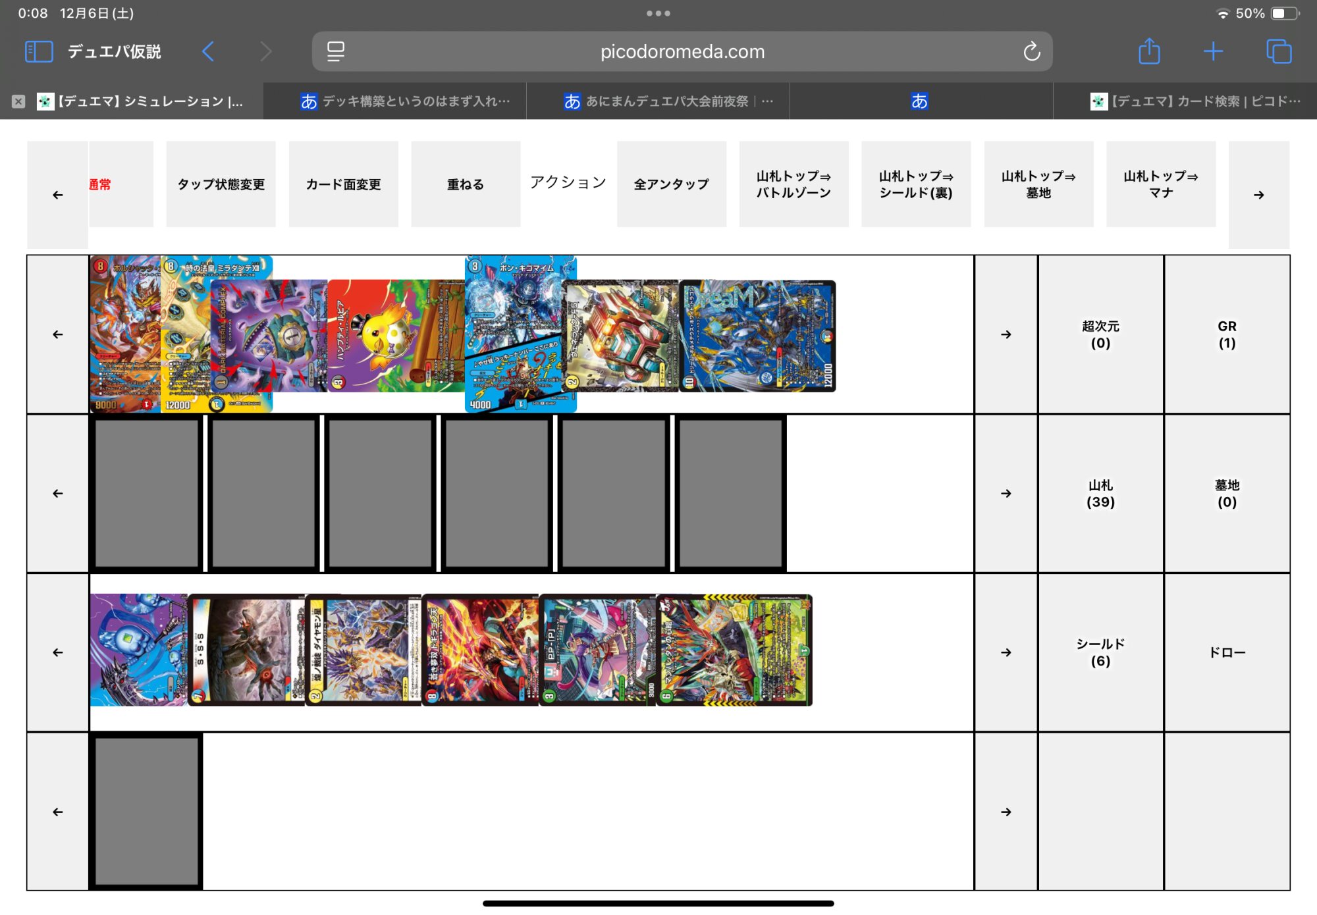Screen dimensions: 1317x915
Task: Click right arrow of shield row
Action: (x=1006, y=494)
